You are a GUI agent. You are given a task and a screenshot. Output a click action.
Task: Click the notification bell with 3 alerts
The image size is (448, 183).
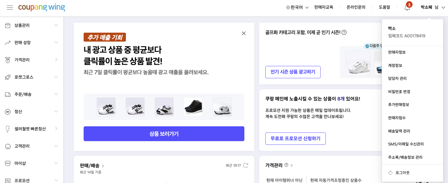[407, 7]
